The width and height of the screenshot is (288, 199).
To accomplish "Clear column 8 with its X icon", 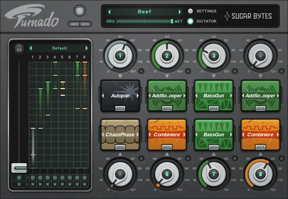I will [85, 184].
